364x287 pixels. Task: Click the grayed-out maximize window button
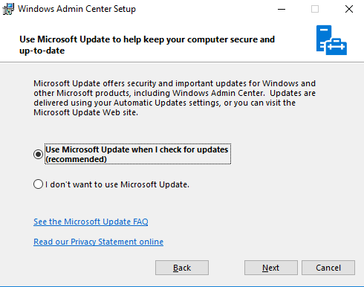coord(315,9)
